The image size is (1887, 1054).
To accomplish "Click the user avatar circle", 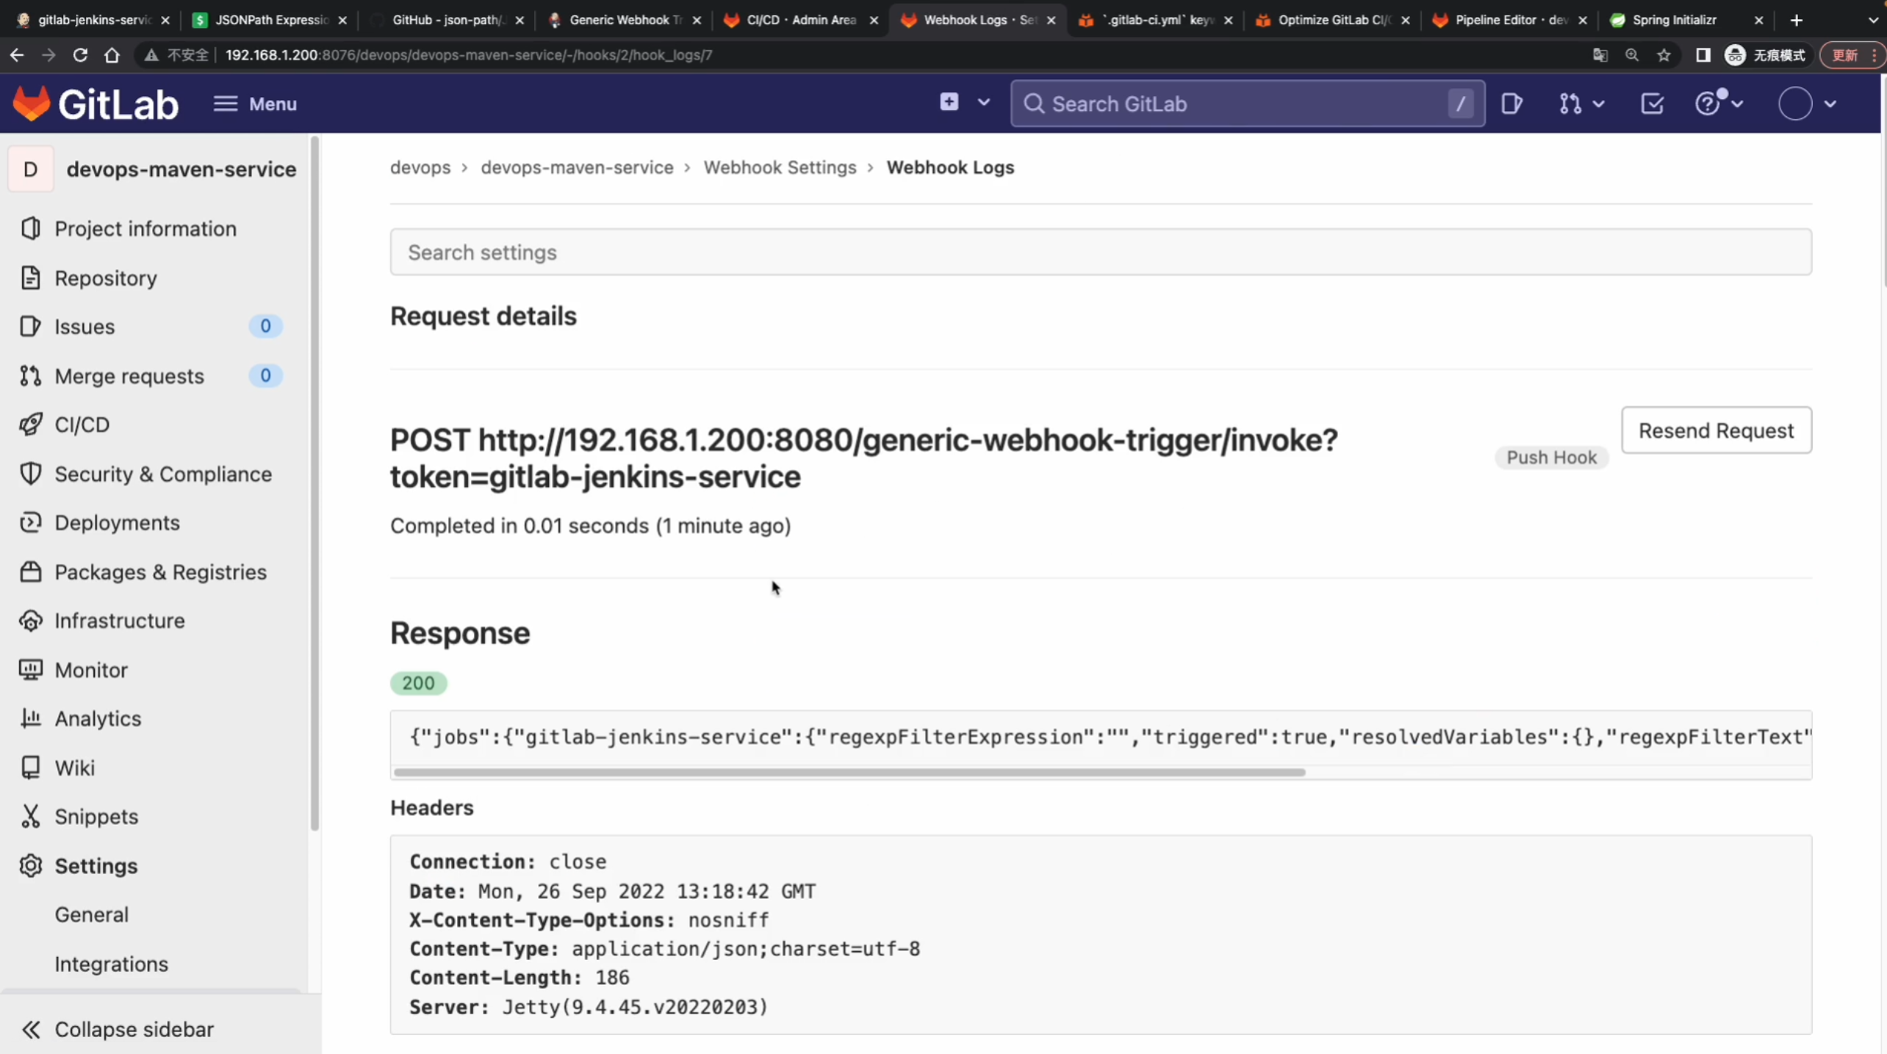I will (x=1795, y=104).
